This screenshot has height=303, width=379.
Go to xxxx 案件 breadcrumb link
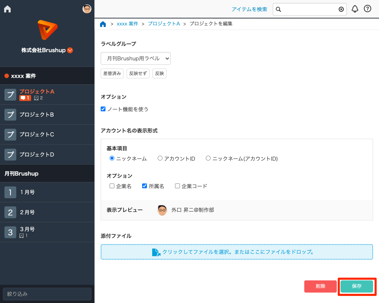coord(127,24)
